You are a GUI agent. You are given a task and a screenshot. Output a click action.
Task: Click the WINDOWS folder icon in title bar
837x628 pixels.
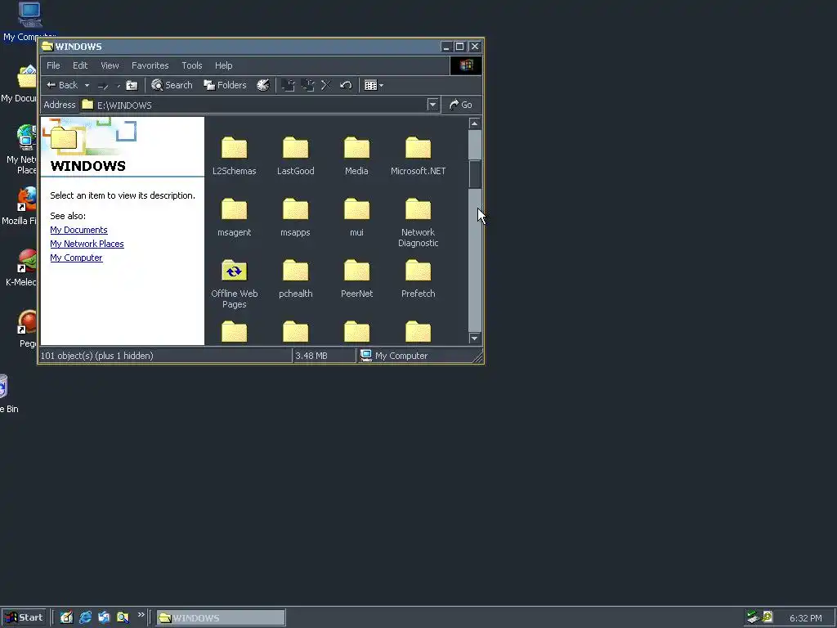(47, 46)
